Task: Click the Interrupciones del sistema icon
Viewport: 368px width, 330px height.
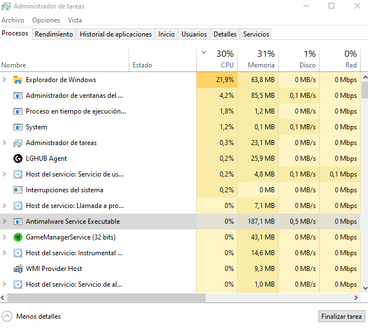Action: pyautogui.click(x=17, y=190)
